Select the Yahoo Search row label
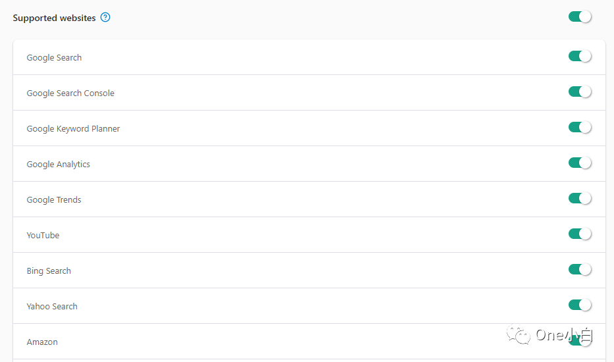 (x=52, y=306)
